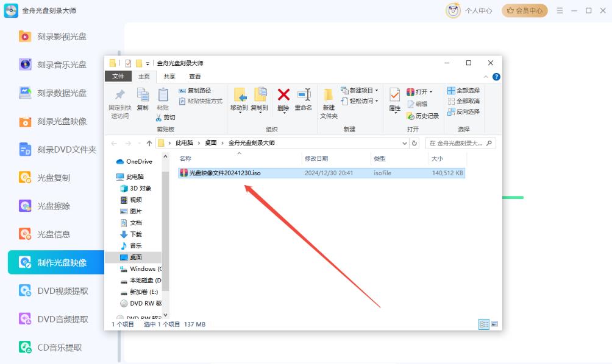Open 光盘擦除 sidebar item
This screenshot has width=612, height=364.
(44, 206)
